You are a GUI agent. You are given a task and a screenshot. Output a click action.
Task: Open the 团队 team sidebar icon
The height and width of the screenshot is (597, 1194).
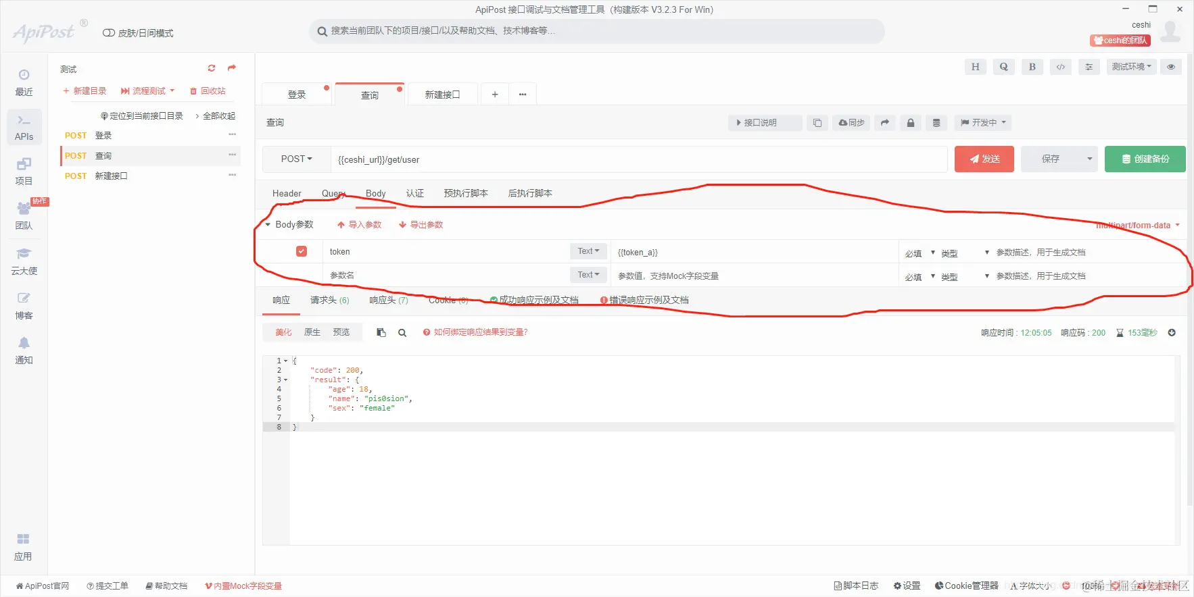[x=24, y=215]
